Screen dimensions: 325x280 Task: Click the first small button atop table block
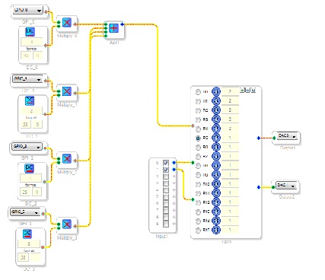(x=242, y=90)
